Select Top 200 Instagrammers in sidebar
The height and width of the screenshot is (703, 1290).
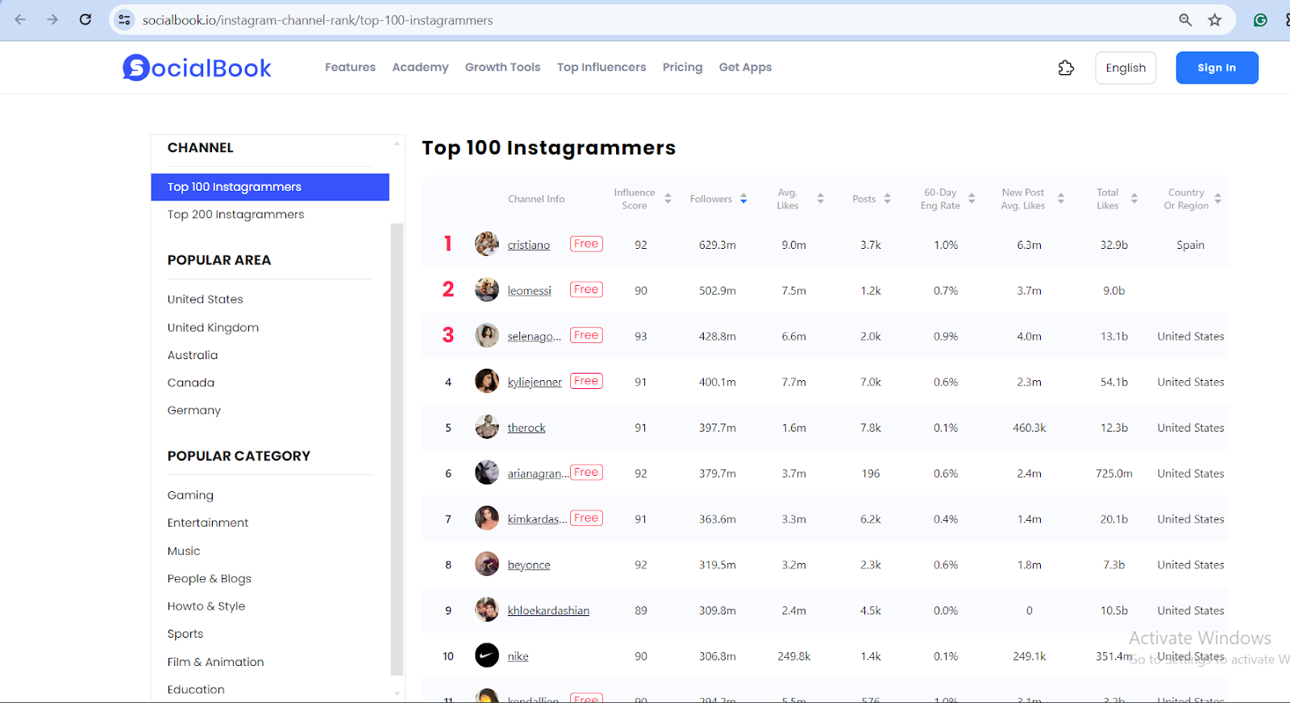click(235, 214)
